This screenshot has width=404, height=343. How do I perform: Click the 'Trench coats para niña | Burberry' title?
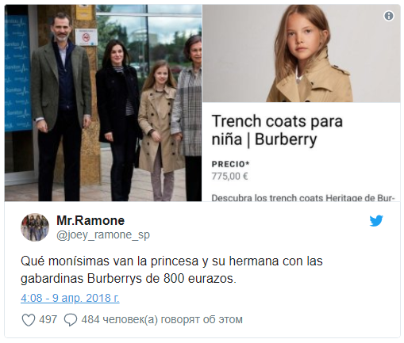coord(277,130)
